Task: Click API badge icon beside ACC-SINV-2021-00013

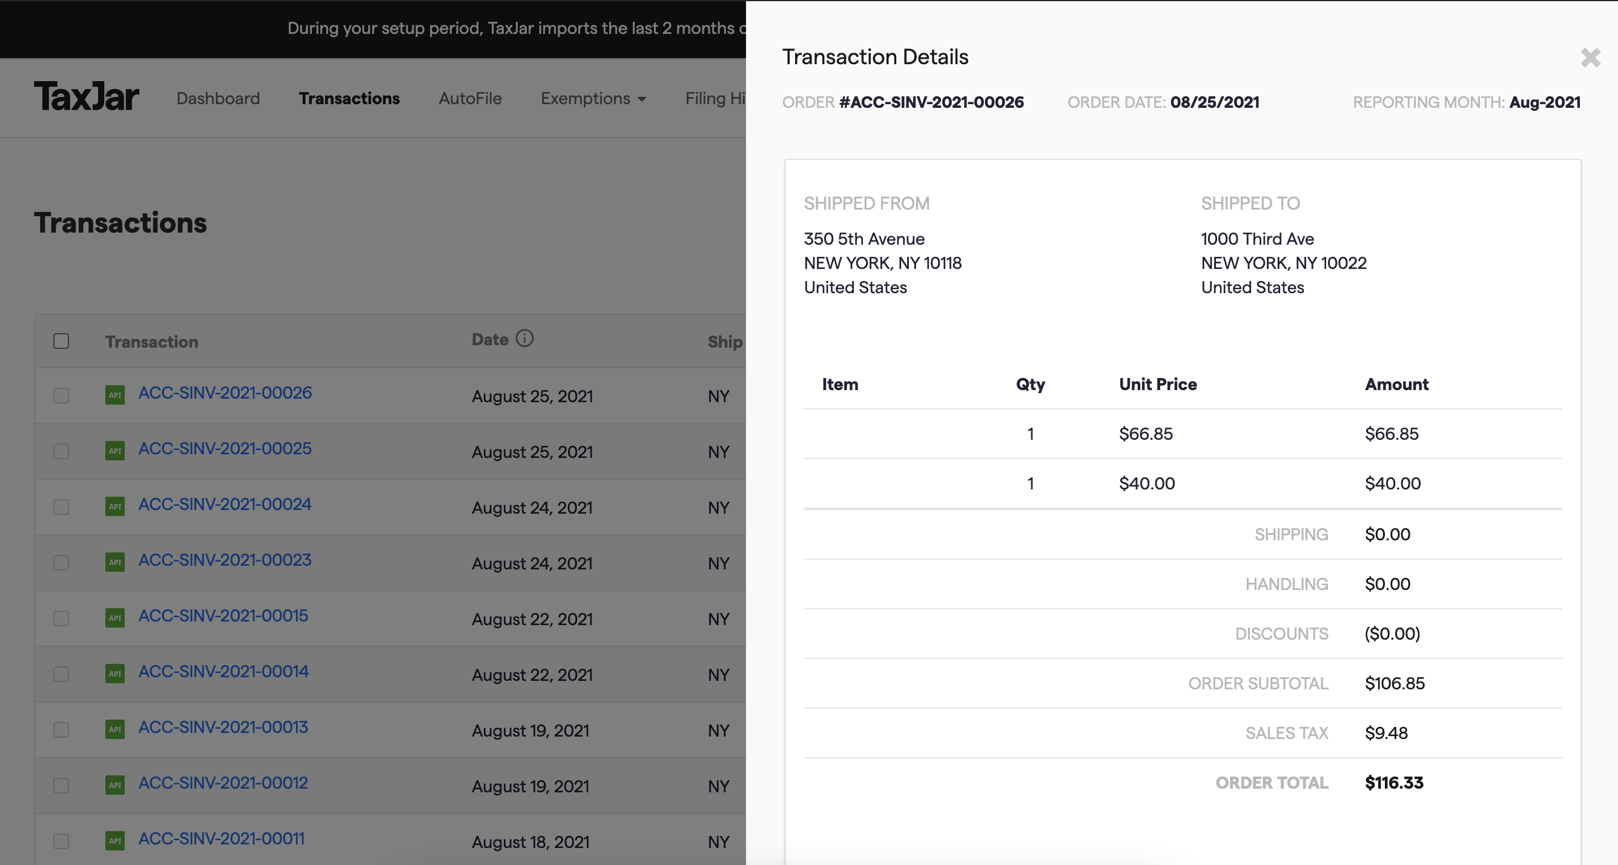Action: [115, 729]
